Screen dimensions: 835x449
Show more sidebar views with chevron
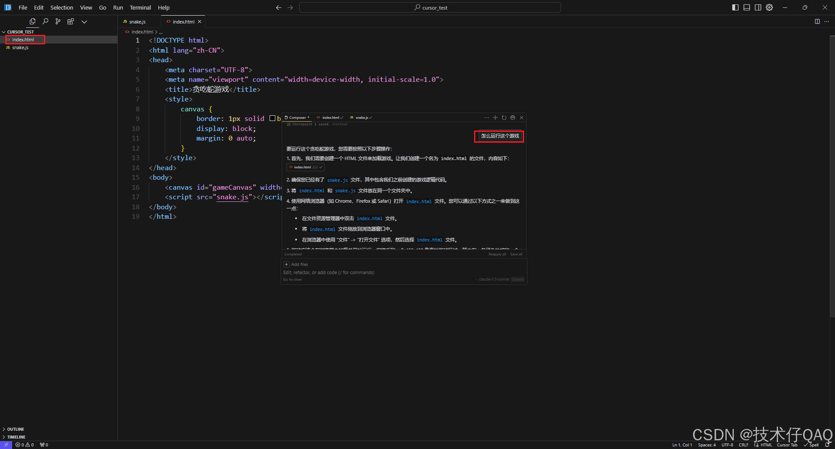pyautogui.click(x=84, y=21)
